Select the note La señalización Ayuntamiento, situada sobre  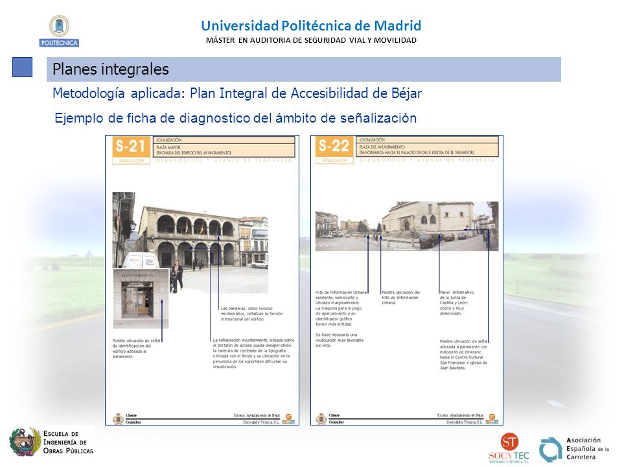coord(253,353)
